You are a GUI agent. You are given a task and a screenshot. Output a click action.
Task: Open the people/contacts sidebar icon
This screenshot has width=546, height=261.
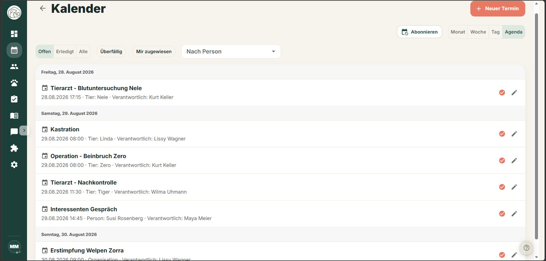pyautogui.click(x=14, y=67)
